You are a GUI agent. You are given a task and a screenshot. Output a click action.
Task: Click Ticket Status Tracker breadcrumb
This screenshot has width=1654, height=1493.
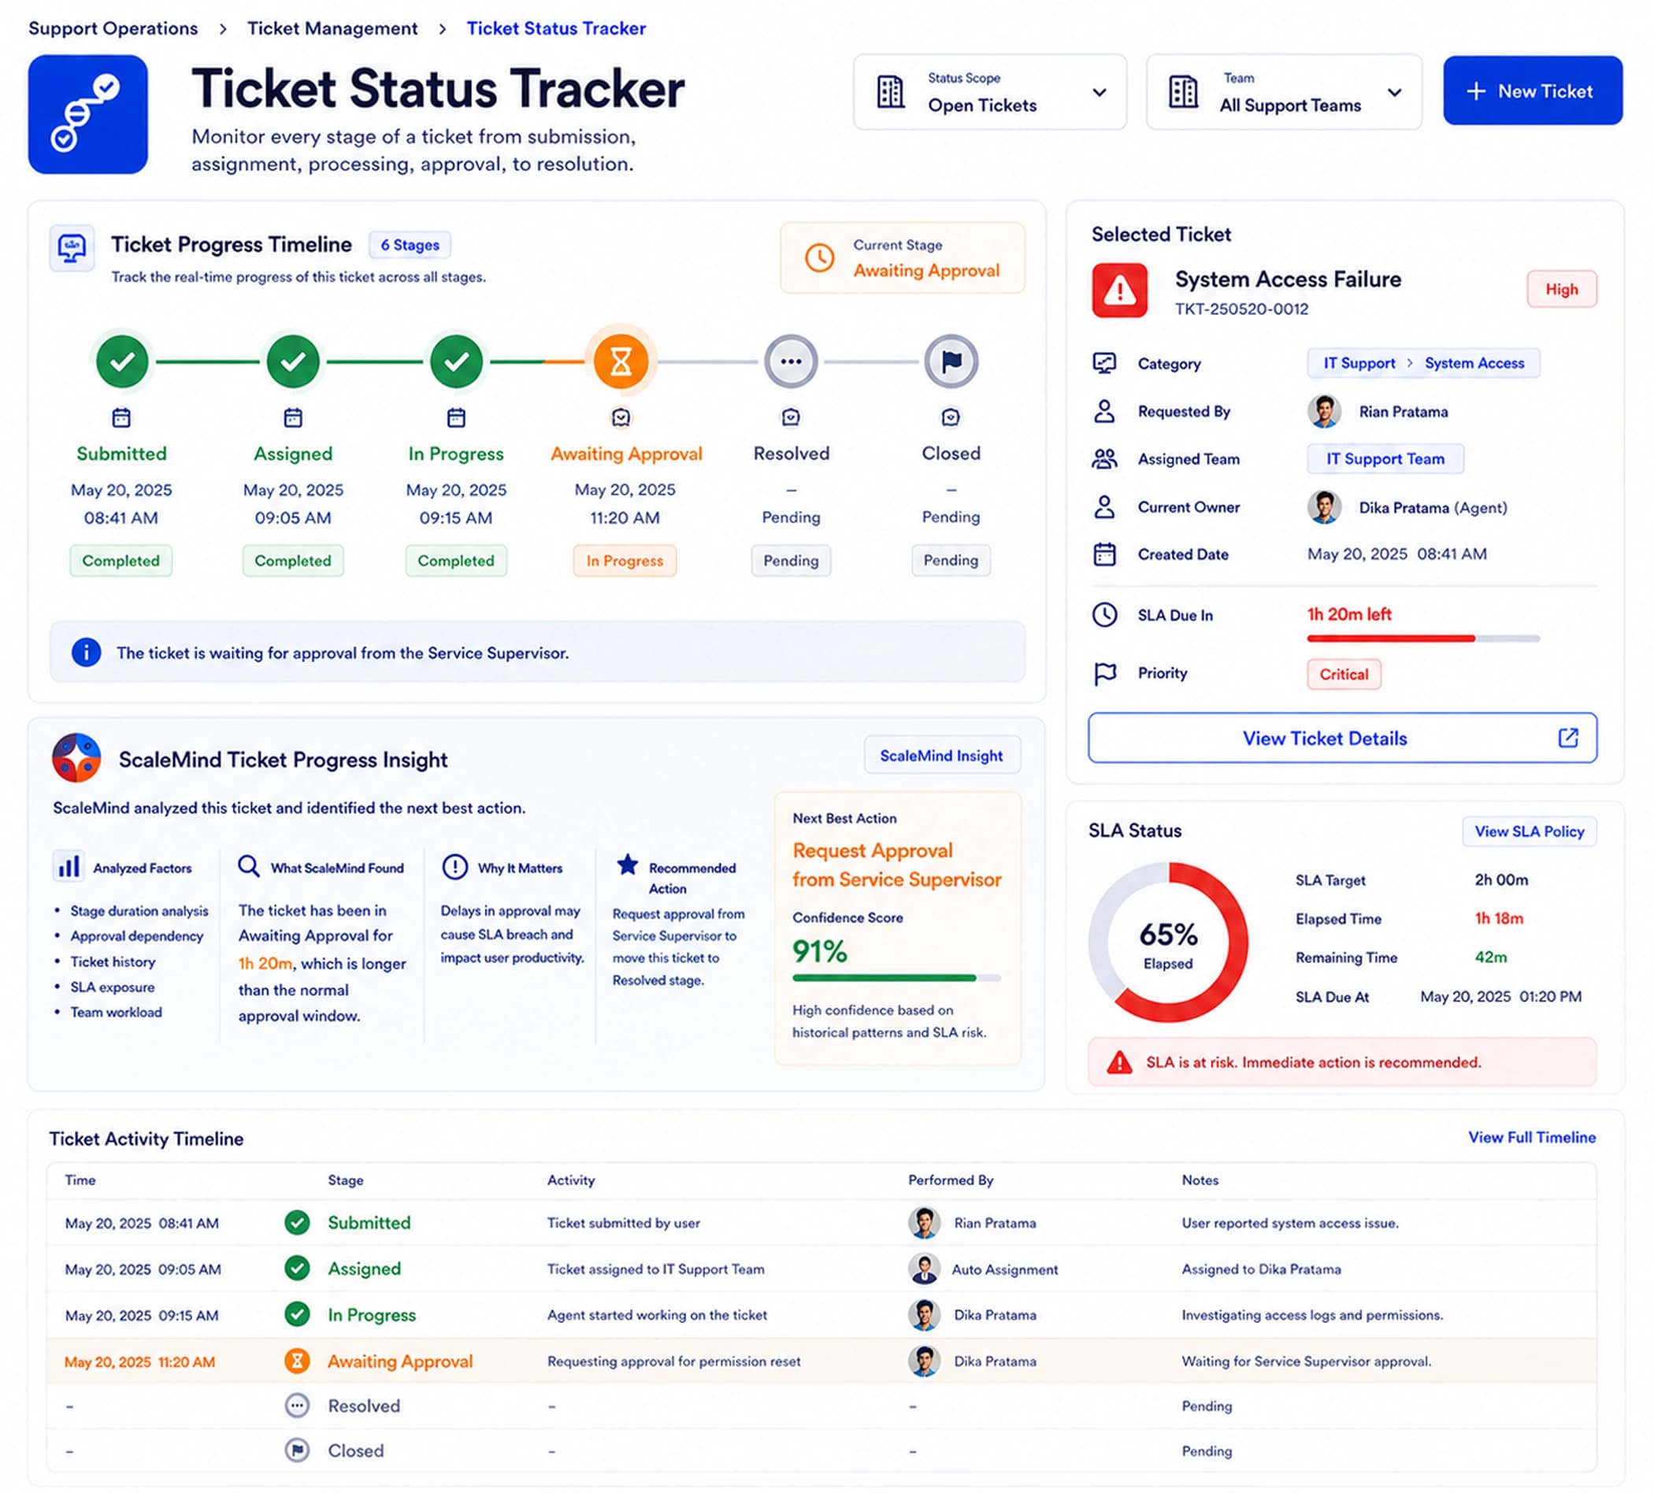click(x=556, y=28)
